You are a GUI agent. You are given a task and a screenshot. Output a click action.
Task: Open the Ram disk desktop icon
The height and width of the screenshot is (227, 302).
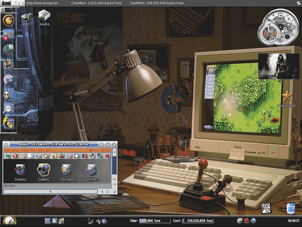click(26, 17)
